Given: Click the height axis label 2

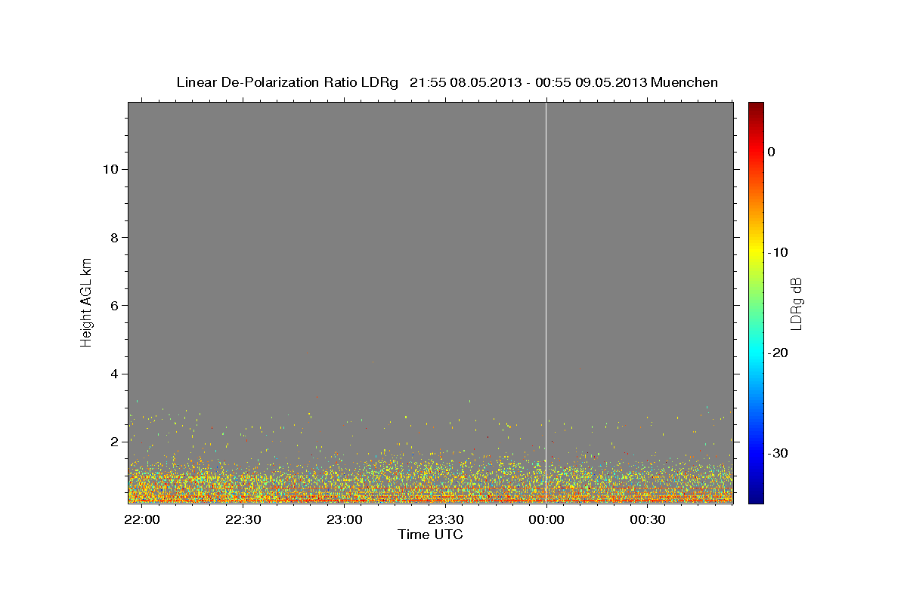Looking at the screenshot, I should click(x=113, y=442).
